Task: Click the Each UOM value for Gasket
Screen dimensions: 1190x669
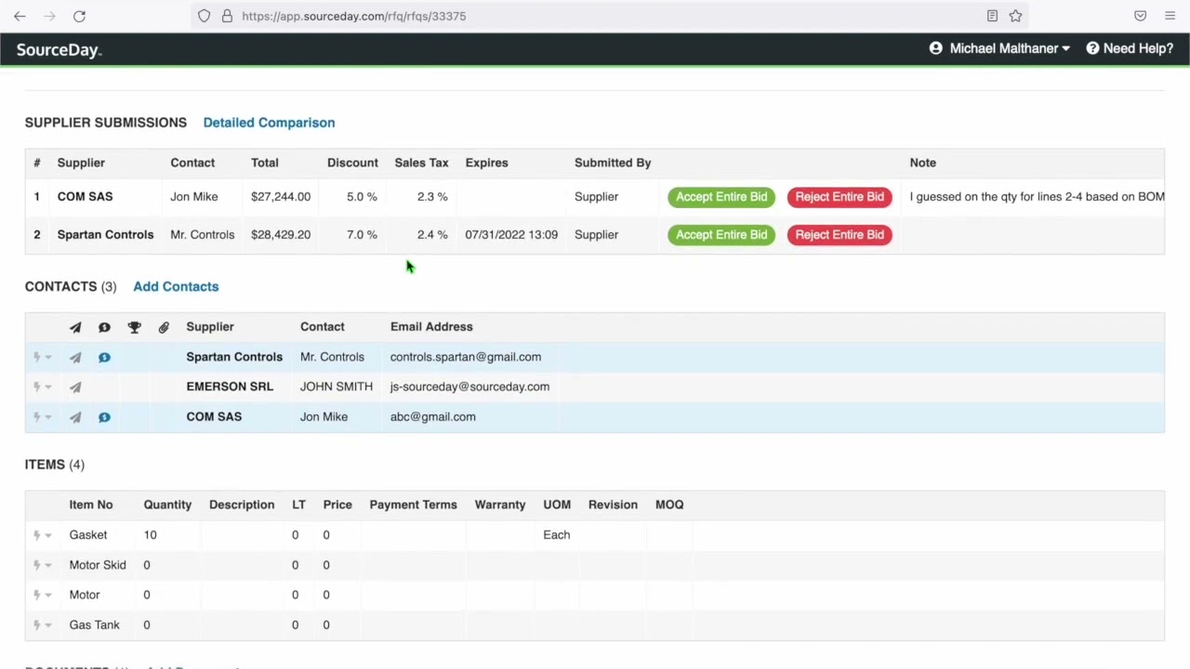Action: click(x=556, y=535)
